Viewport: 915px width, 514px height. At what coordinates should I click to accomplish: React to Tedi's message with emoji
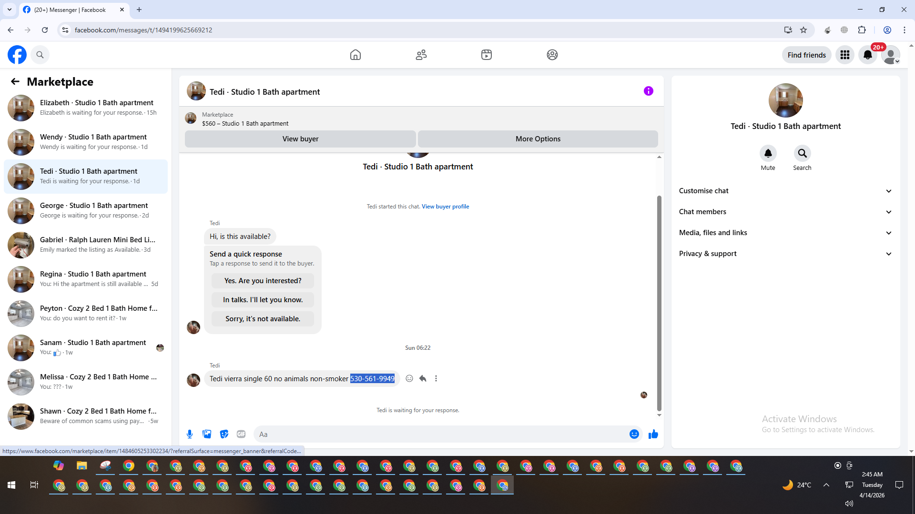409,378
